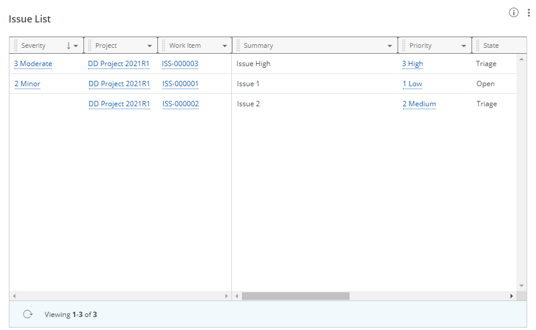
Task: Click the Priority column drag handle
Action: click(403, 45)
